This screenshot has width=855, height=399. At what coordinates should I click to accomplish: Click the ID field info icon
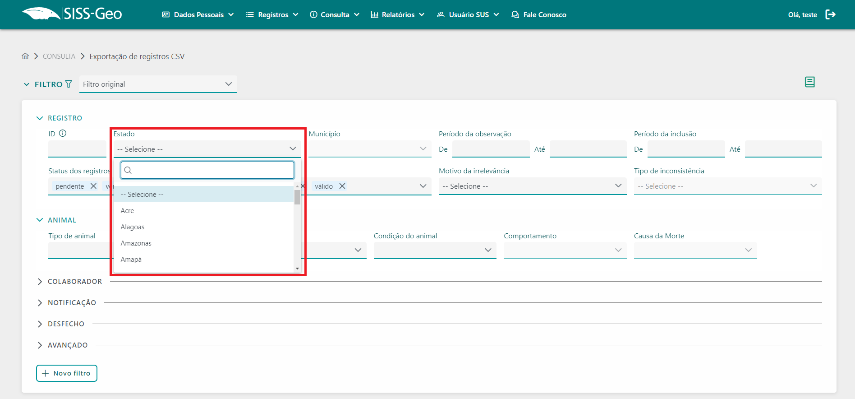(63, 134)
